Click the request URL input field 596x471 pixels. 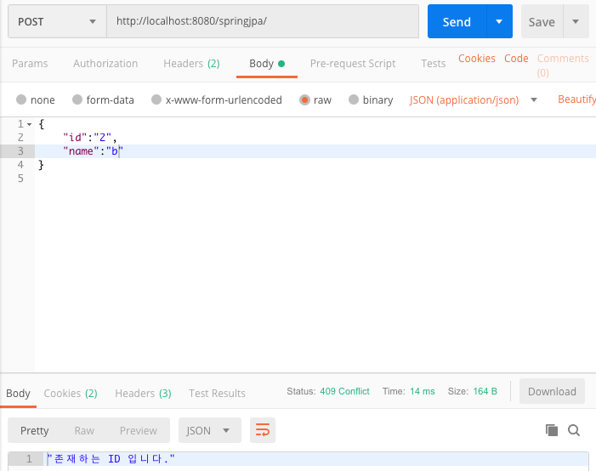[x=263, y=21]
